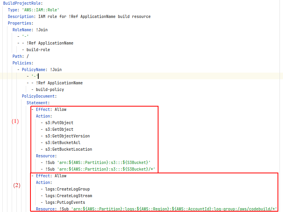
Task: Click the red (1) annotation label
Action: [x=15, y=121]
